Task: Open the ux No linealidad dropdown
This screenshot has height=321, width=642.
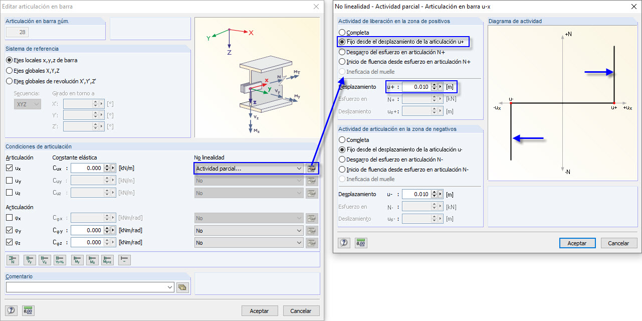Action: click(249, 169)
